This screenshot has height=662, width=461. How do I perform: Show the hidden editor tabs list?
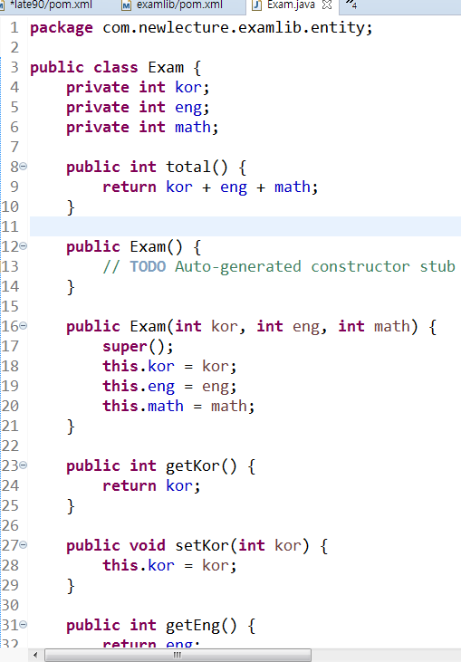click(x=351, y=5)
